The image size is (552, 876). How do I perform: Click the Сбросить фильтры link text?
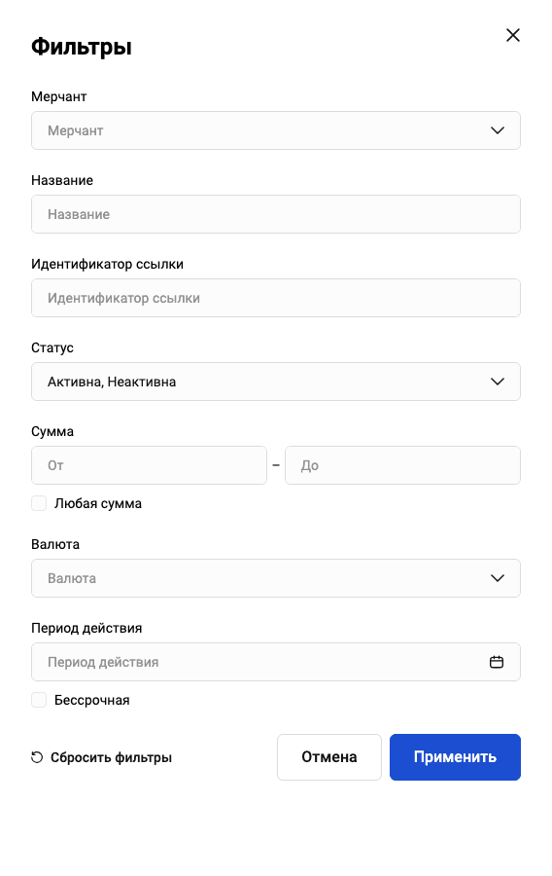(x=112, y=757)
